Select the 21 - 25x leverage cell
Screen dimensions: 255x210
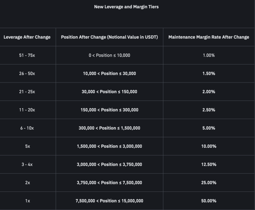coord(27,92)
